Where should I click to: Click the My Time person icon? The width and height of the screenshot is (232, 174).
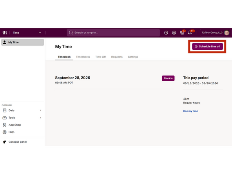point(5,42)
